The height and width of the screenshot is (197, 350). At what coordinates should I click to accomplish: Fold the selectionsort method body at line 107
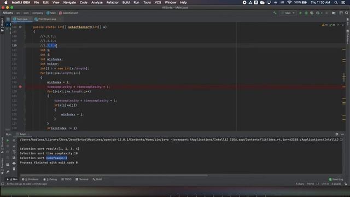point(25,32)
